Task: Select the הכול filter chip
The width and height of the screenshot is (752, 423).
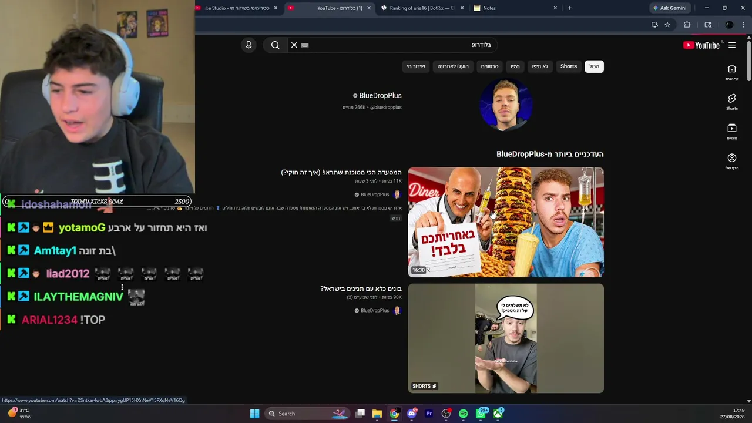Action: [x=595, y=66]
